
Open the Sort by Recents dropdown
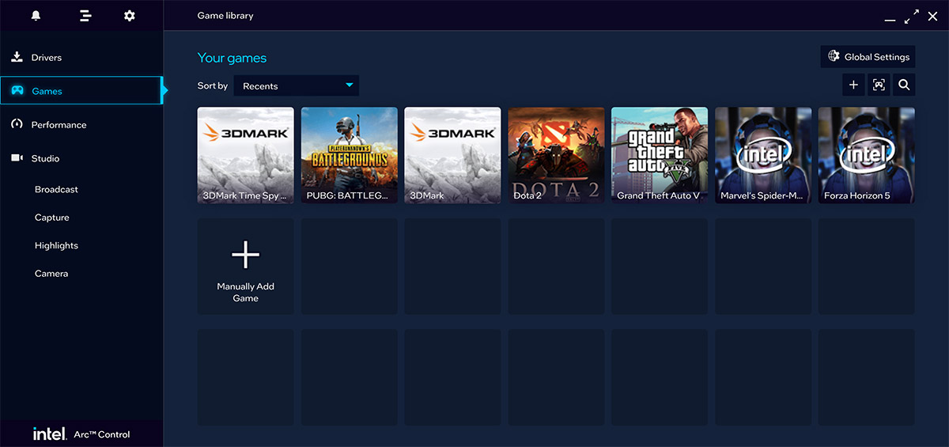297,85
